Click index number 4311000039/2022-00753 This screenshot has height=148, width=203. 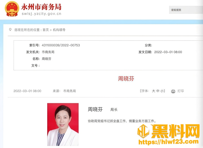[61, 45]
